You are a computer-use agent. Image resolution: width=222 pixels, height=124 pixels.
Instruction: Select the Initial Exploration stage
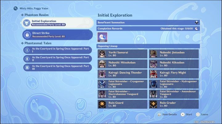[57, 22]
